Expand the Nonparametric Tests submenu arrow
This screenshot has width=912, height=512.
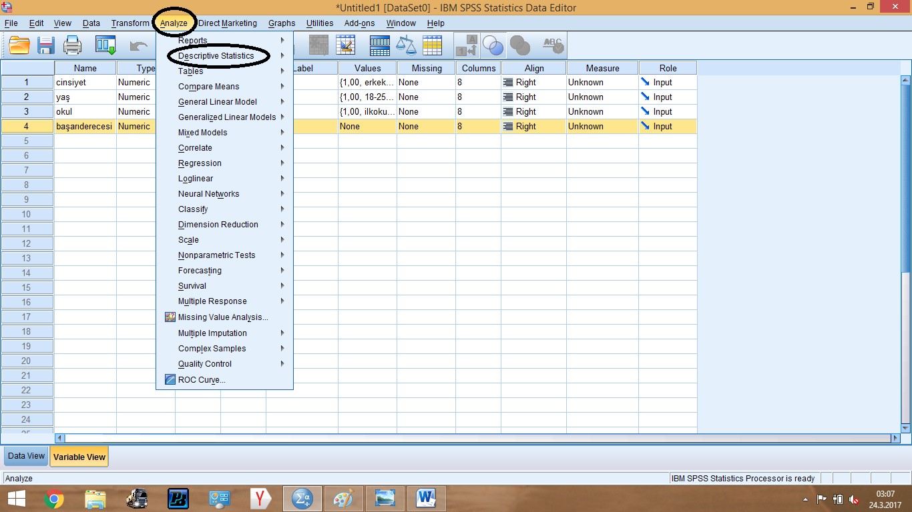[282, 255]
